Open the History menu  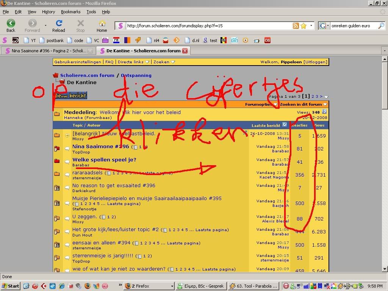pos(48,12)
